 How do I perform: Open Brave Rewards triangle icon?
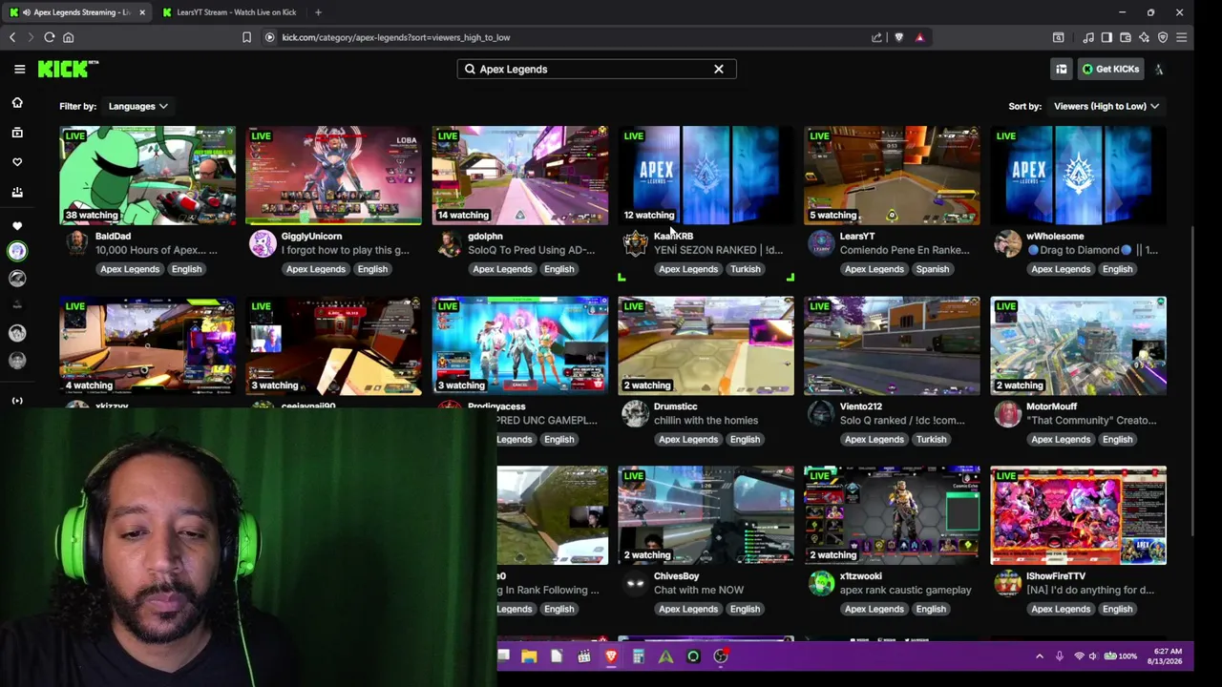(x=919, y=37)
